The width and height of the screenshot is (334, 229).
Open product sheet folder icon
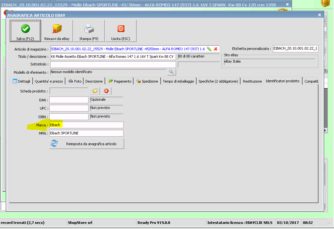[x=95, y=91]
